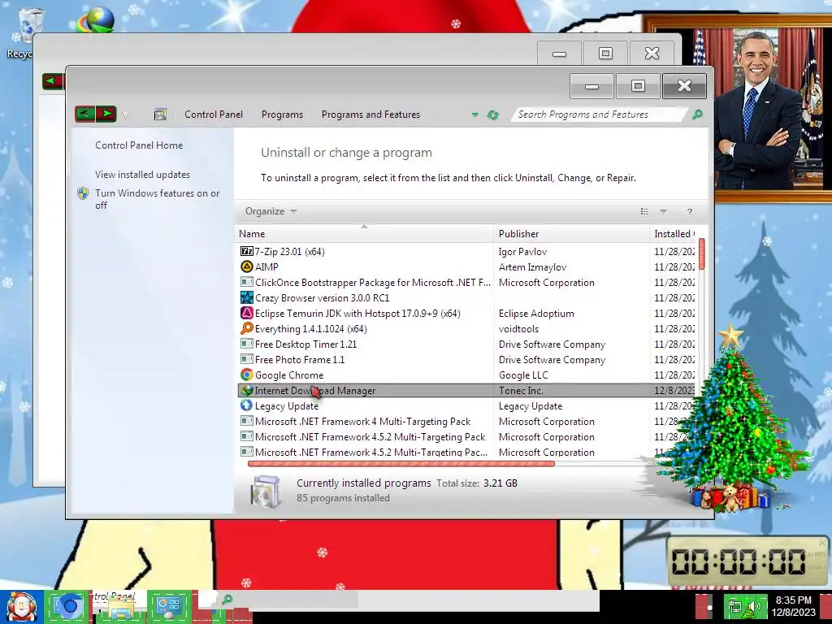Open recent locations dropdown beside navigation arrows

(125, 115)
